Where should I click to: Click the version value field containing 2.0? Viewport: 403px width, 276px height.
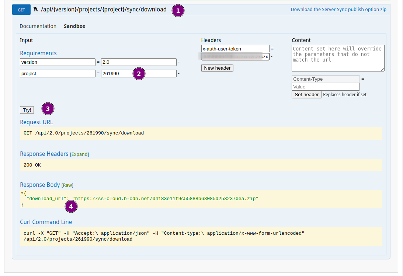pos(139,62)
